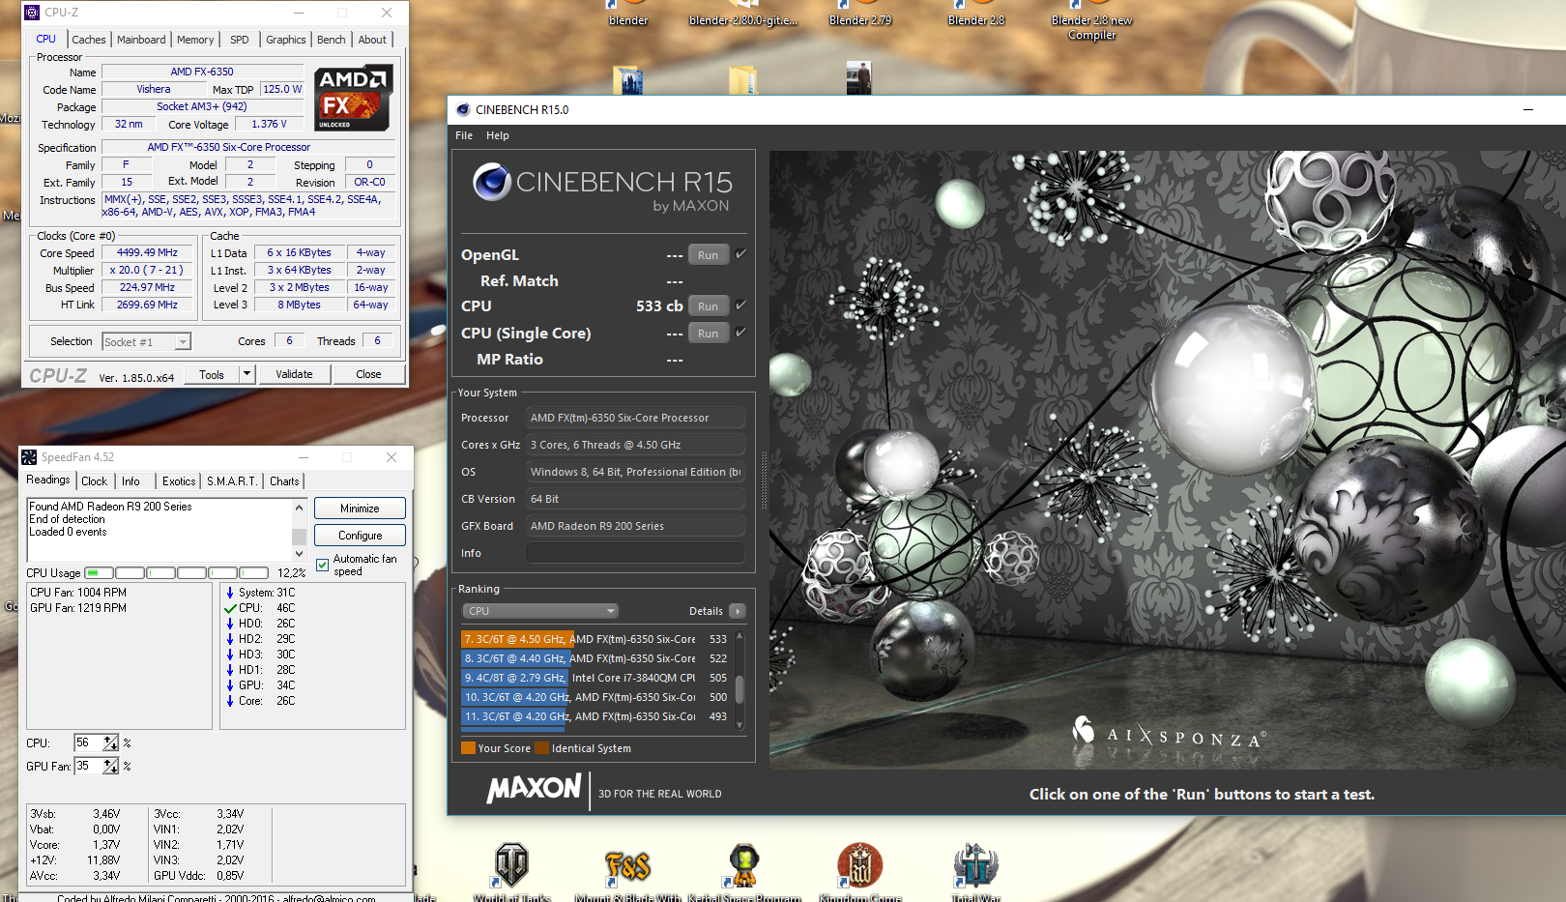Image resolution: width=1566 pixels, height=902 pixels.
Task: Click the SpeedFan title bar icon
Action: point(29,457)
